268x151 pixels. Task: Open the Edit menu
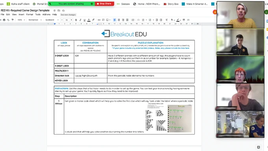click(x=8, y=15)
